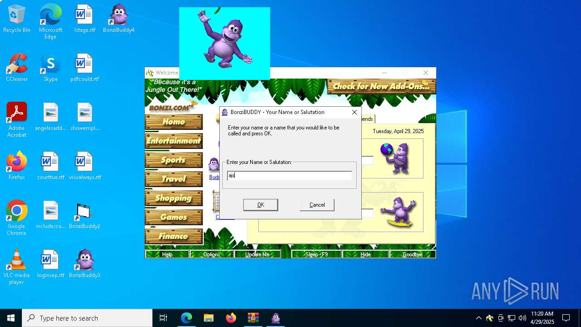Viewport: 581px width, 327px height.
Task: Select visualways.rtf desktop file
Action: (84, 166)
